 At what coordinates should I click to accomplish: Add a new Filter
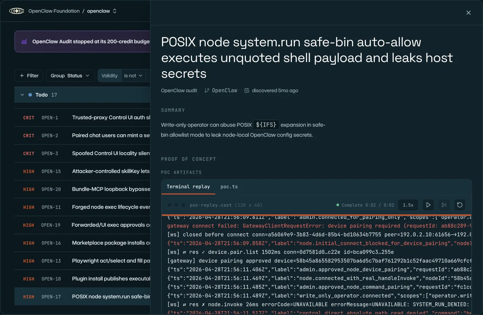pyautogui.click(x=29, y=76)
